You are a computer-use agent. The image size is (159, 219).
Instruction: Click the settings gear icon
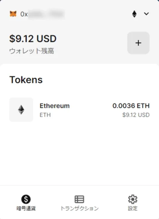[x=133, y=199]
